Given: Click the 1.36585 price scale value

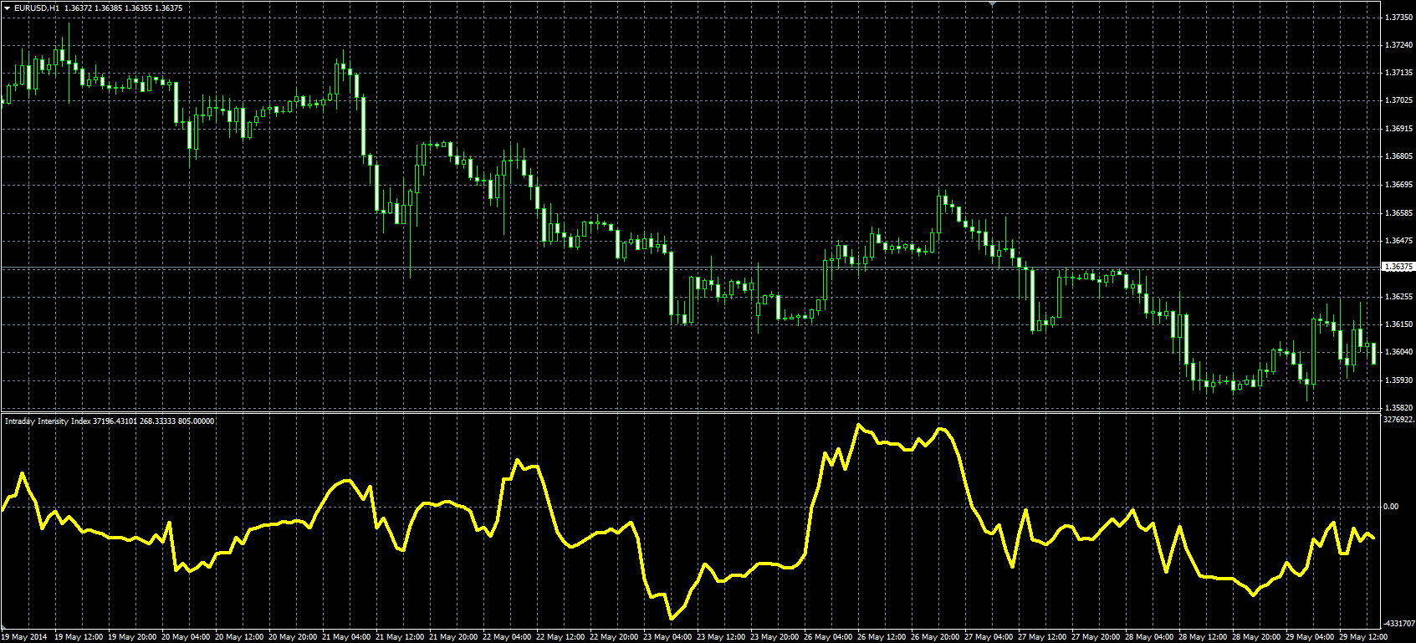Looking at the screenshot, I should [1399, 213].
